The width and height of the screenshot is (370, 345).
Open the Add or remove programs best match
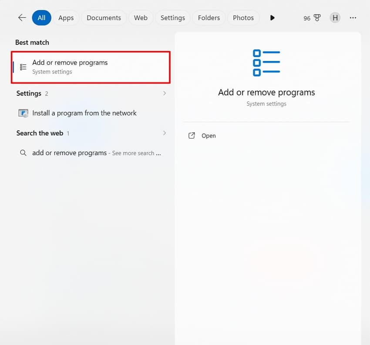(91, 67)
